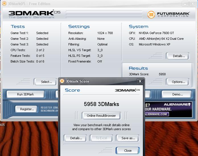Click Anti-Aliasing value 'None'
The image size is (198, 156).
101,39
